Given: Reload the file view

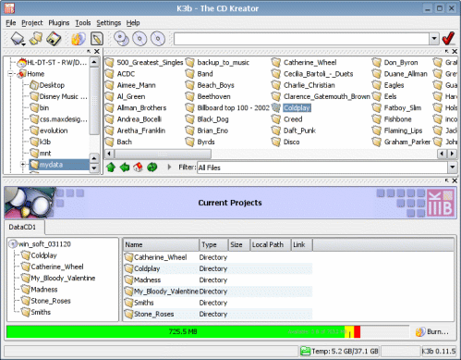Looking at the screenshot, I should point(152,168).
